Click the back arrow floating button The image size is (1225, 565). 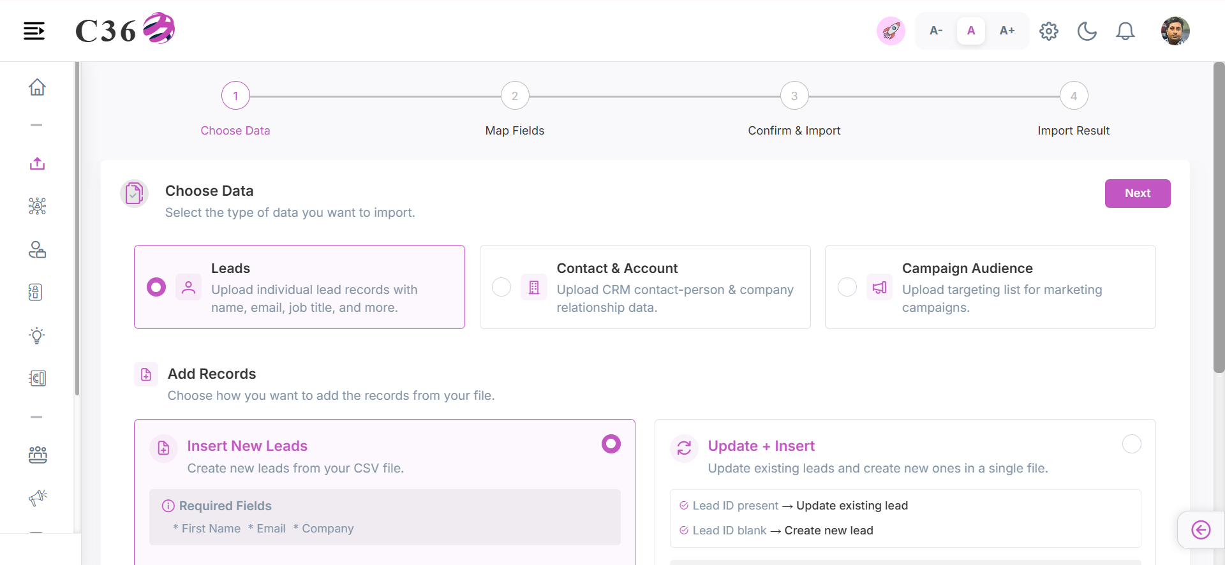(1201, 530)
